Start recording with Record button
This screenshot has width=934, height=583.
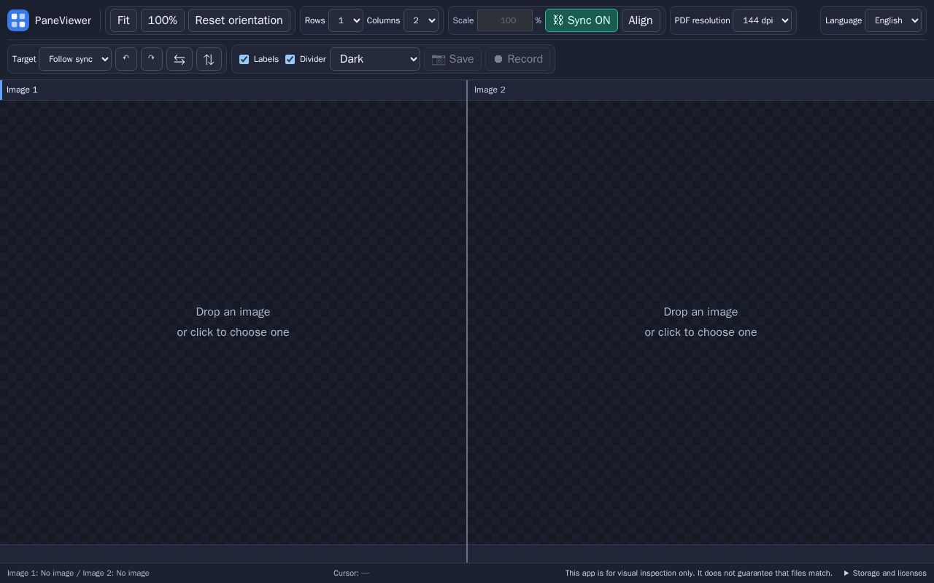pyautogui.click(x=518, y=59)
